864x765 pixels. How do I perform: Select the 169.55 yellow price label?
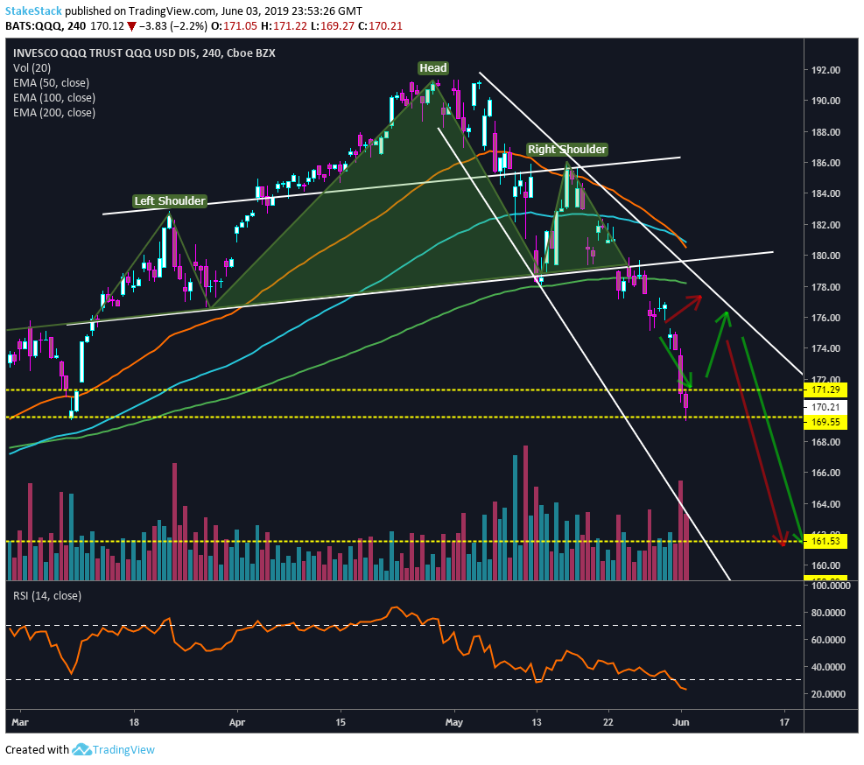(825, 422)
